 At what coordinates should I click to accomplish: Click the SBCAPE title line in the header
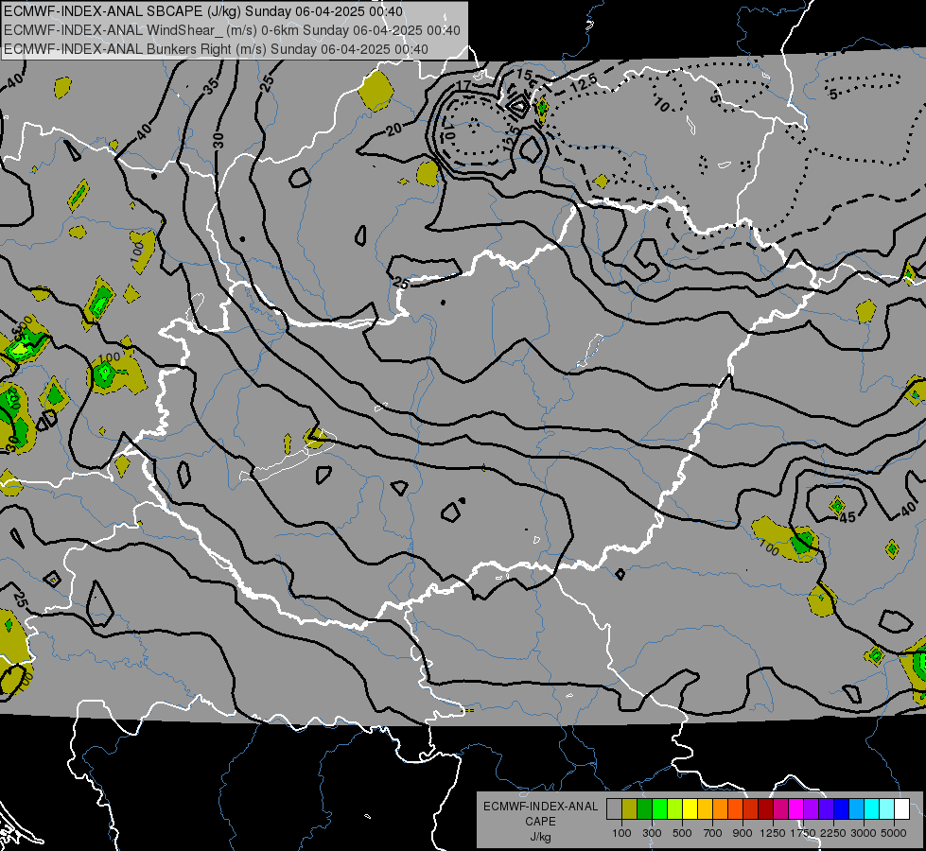coord(203,11)
